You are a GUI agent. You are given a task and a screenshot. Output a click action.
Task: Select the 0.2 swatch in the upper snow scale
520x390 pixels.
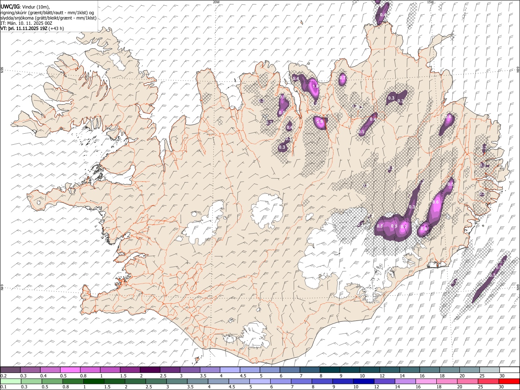[10, 370]
